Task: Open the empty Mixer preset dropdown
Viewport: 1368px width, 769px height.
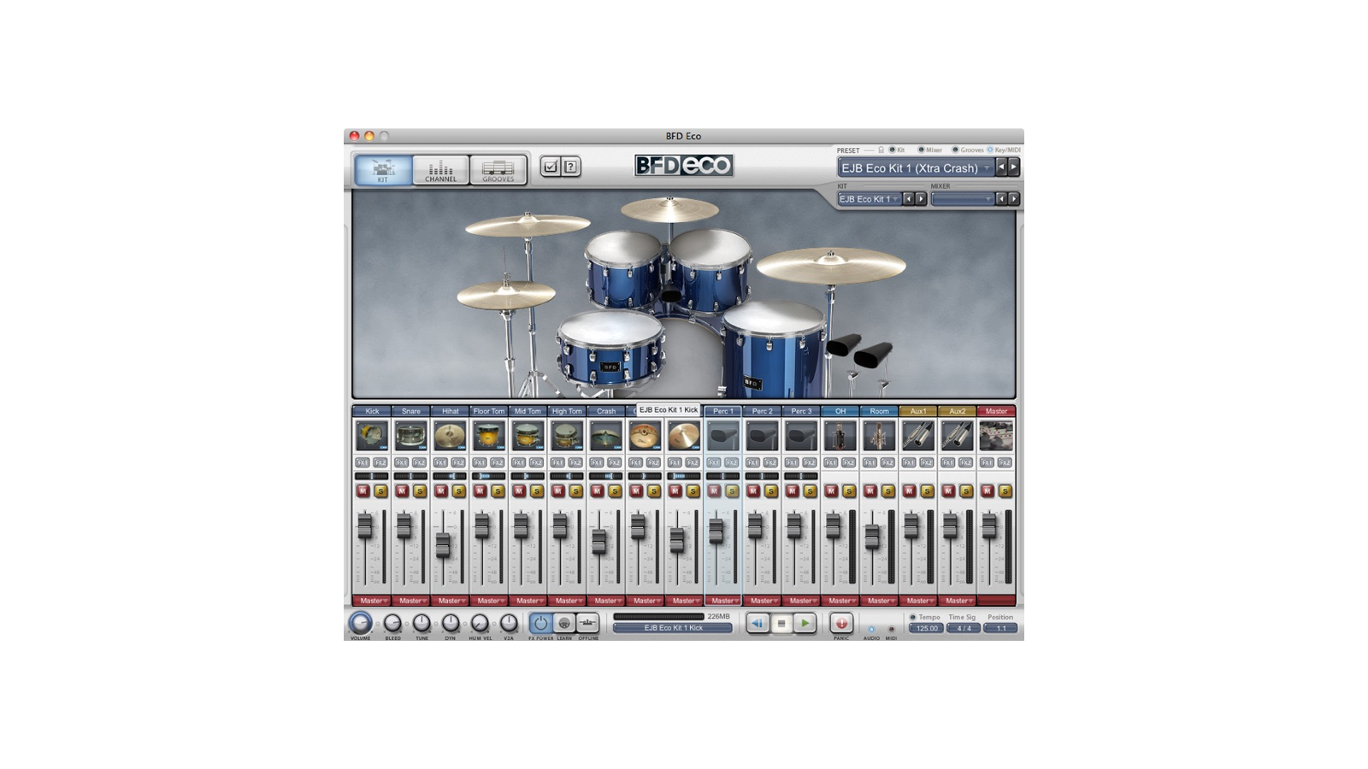Action: [x=962, y=199]
